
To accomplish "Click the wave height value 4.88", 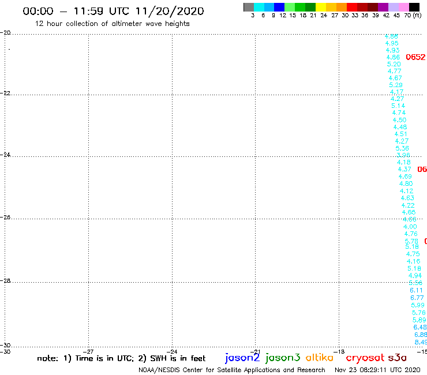I will [x=391, y=36].
